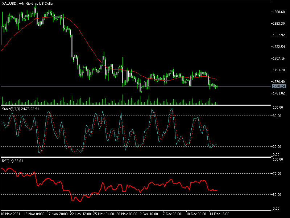The width and height of the screenshot is (290, 218).
Task: Click the Stochastic 80.00 level label
Action: 277,116
